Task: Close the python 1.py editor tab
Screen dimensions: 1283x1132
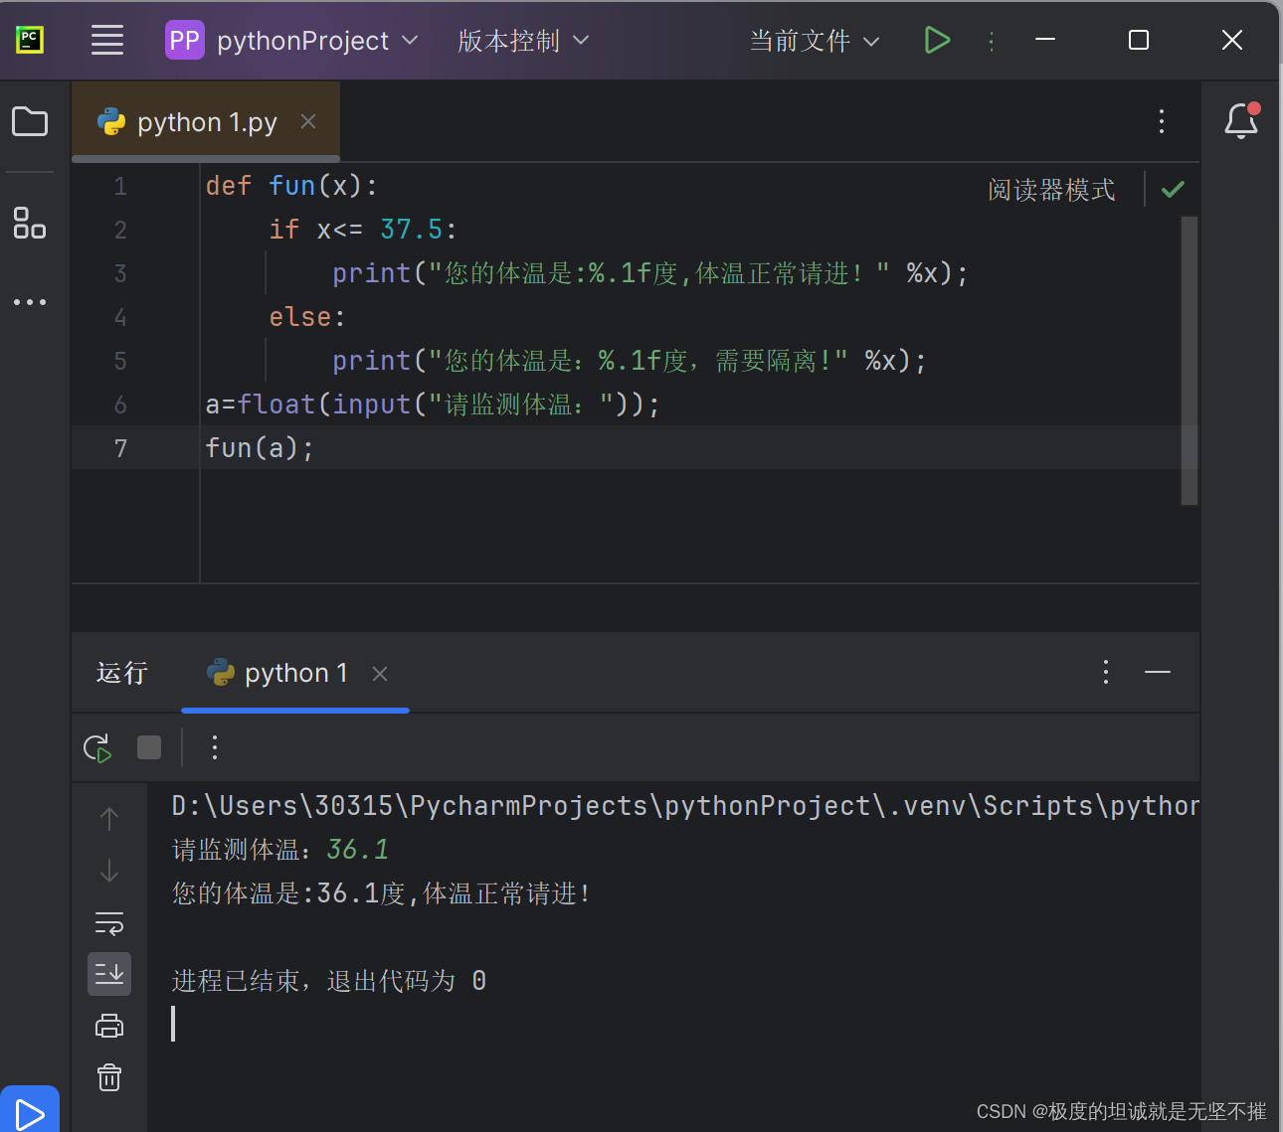Action: pyautogui.click(x=308, y=121)
